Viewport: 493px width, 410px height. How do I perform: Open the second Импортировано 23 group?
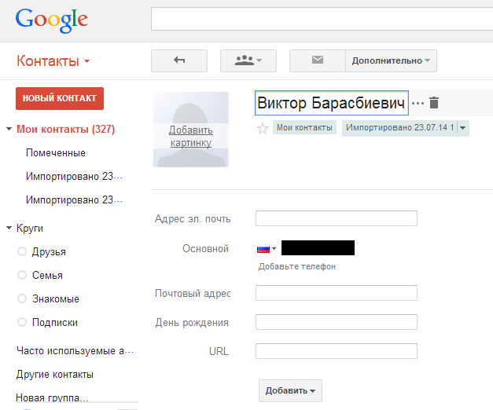(x=74, y=200)
